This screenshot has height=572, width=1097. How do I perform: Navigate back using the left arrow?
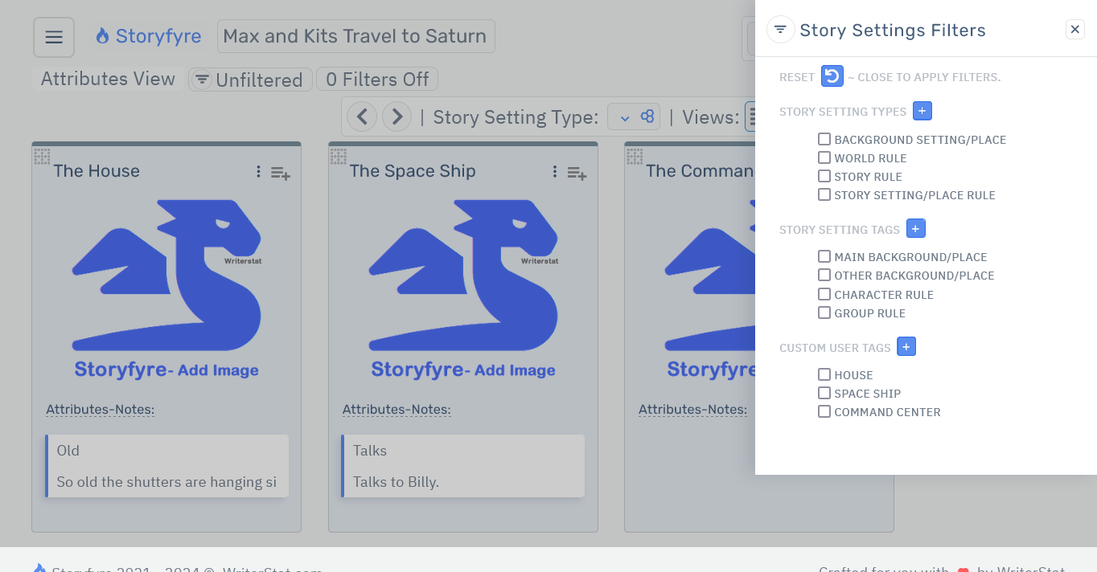point(361,116)
